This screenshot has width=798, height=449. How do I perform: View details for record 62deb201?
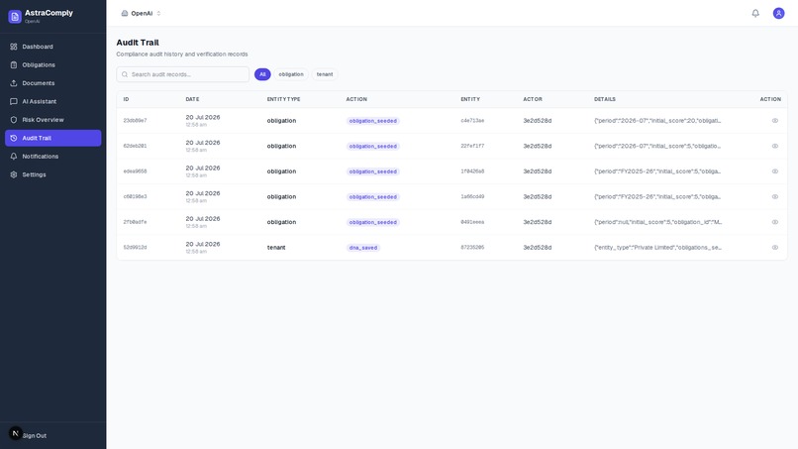click(x=774, y=147)
